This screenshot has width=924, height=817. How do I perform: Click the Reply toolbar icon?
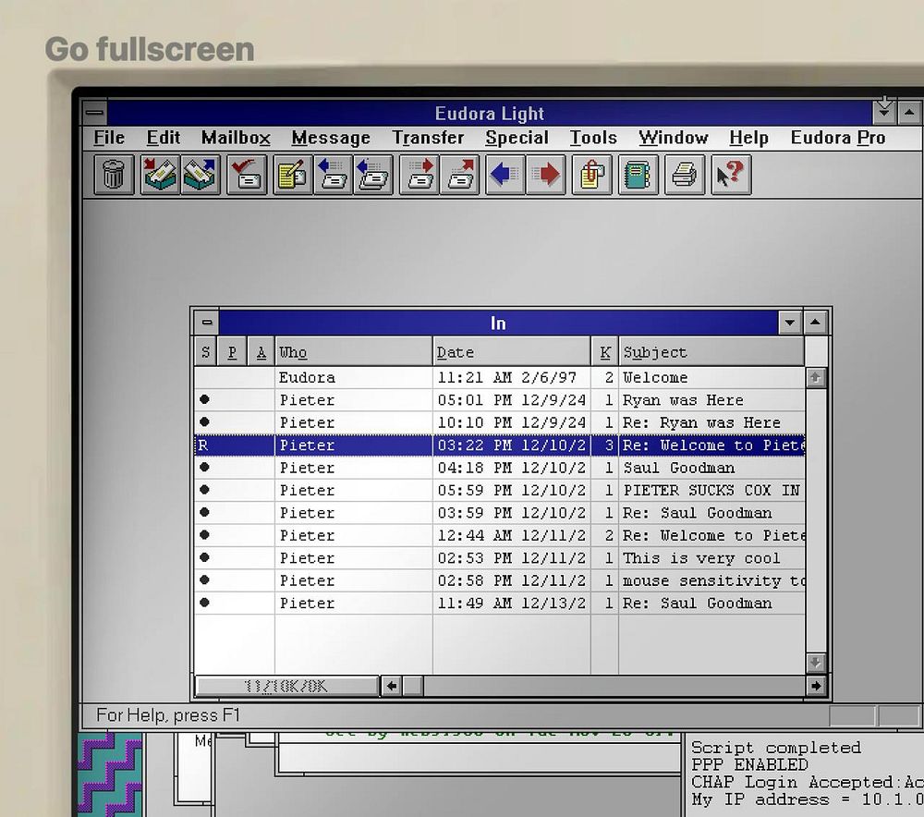tap(333, 175)
